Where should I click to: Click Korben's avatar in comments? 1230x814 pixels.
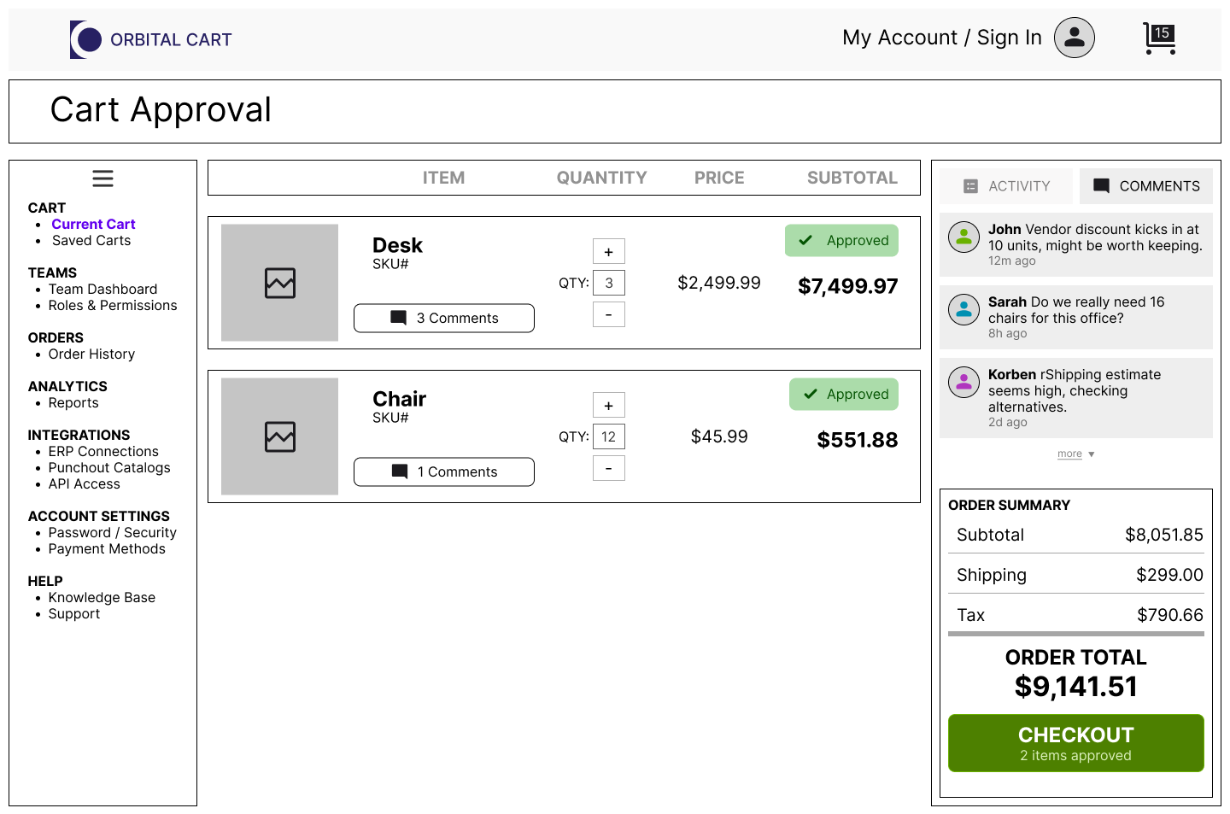click(x=963, y=382)
